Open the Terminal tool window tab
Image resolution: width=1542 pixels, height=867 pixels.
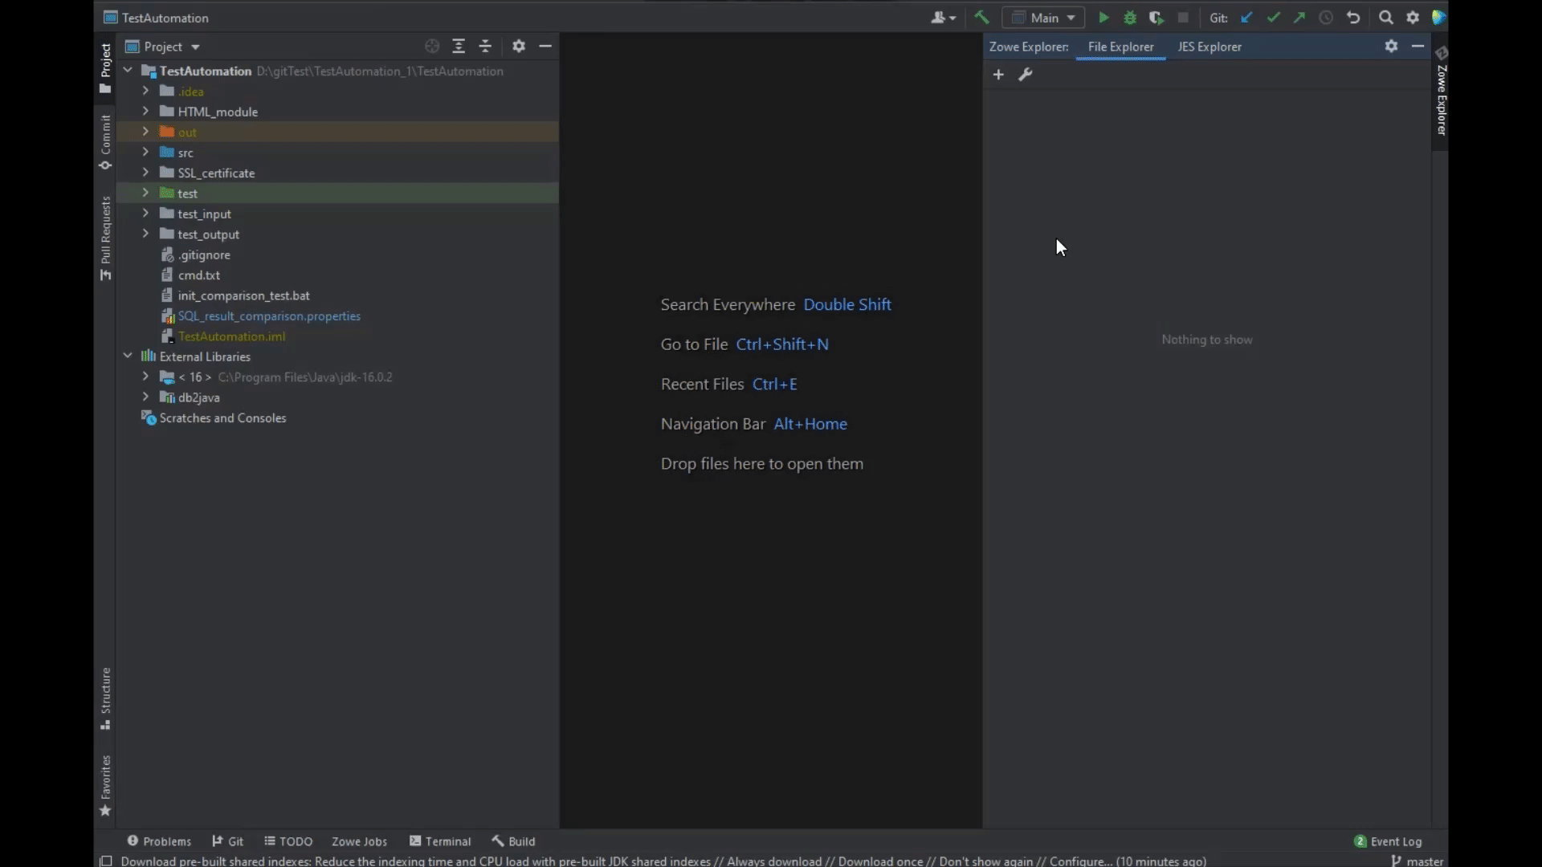[440, 841]
